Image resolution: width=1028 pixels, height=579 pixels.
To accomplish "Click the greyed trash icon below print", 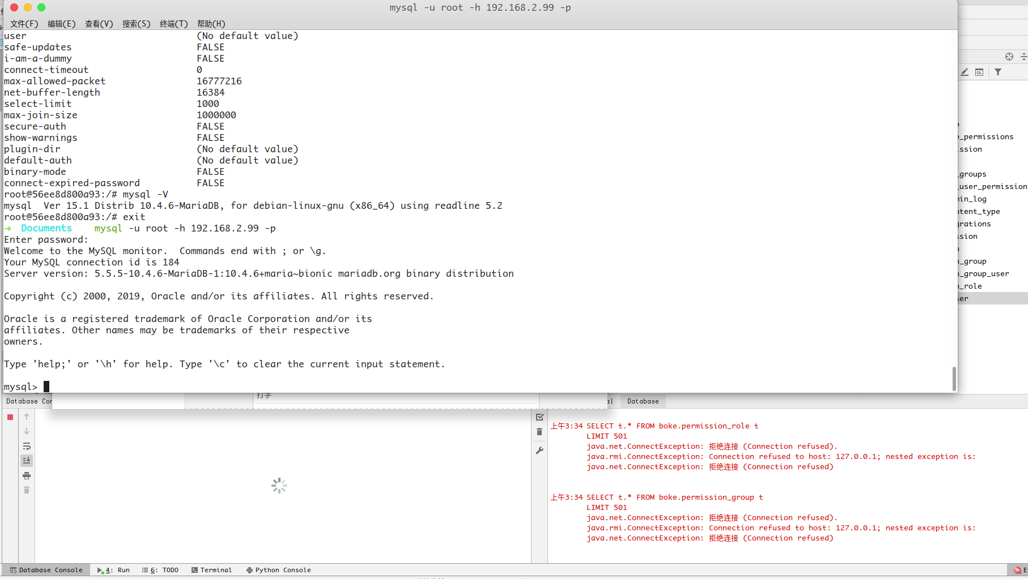I will click(x=27, y=490).
